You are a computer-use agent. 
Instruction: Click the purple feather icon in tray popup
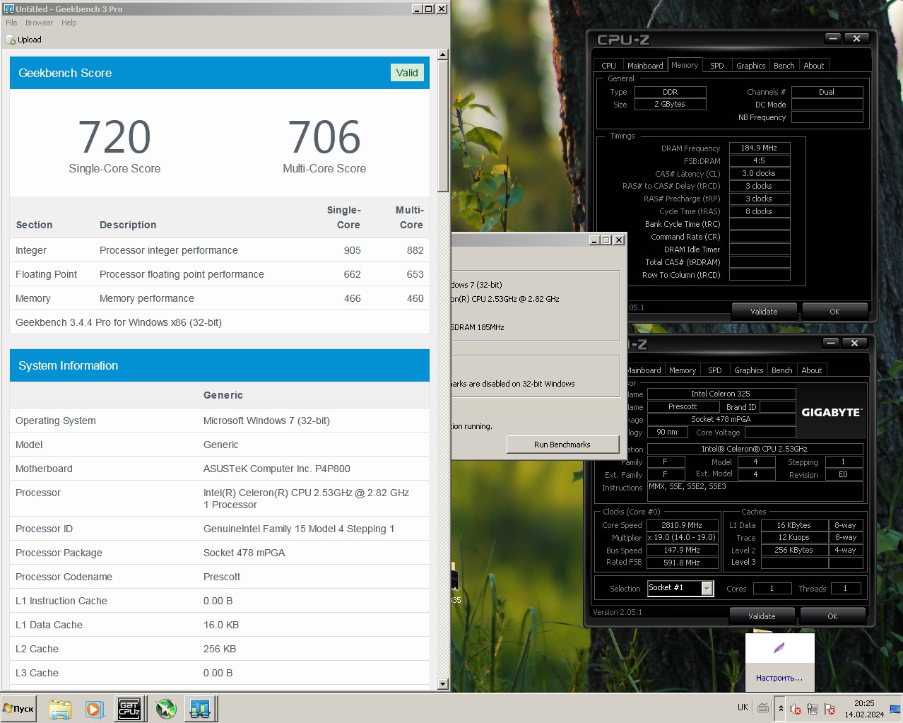pos(779,648)
